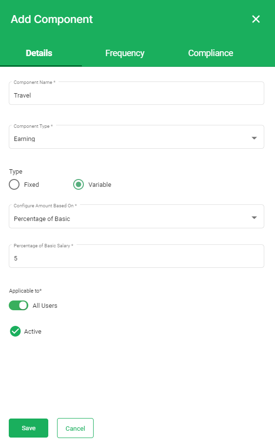
Task: Focus the Component Name field containing Travel
Action: point(137,93)
